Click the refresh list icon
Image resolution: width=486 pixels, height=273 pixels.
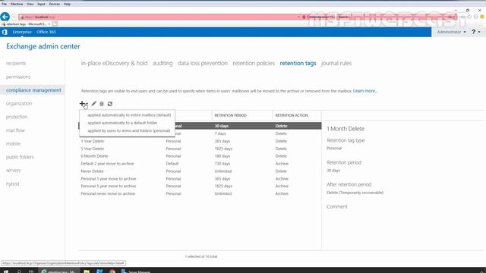pos(109,104)
